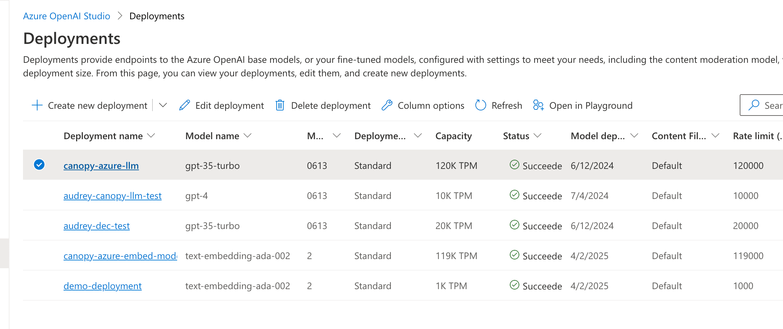Uncheck the canopy-azure-llm row checkbox
Viewport: 783px width, 329px height.
coord(39,165)
